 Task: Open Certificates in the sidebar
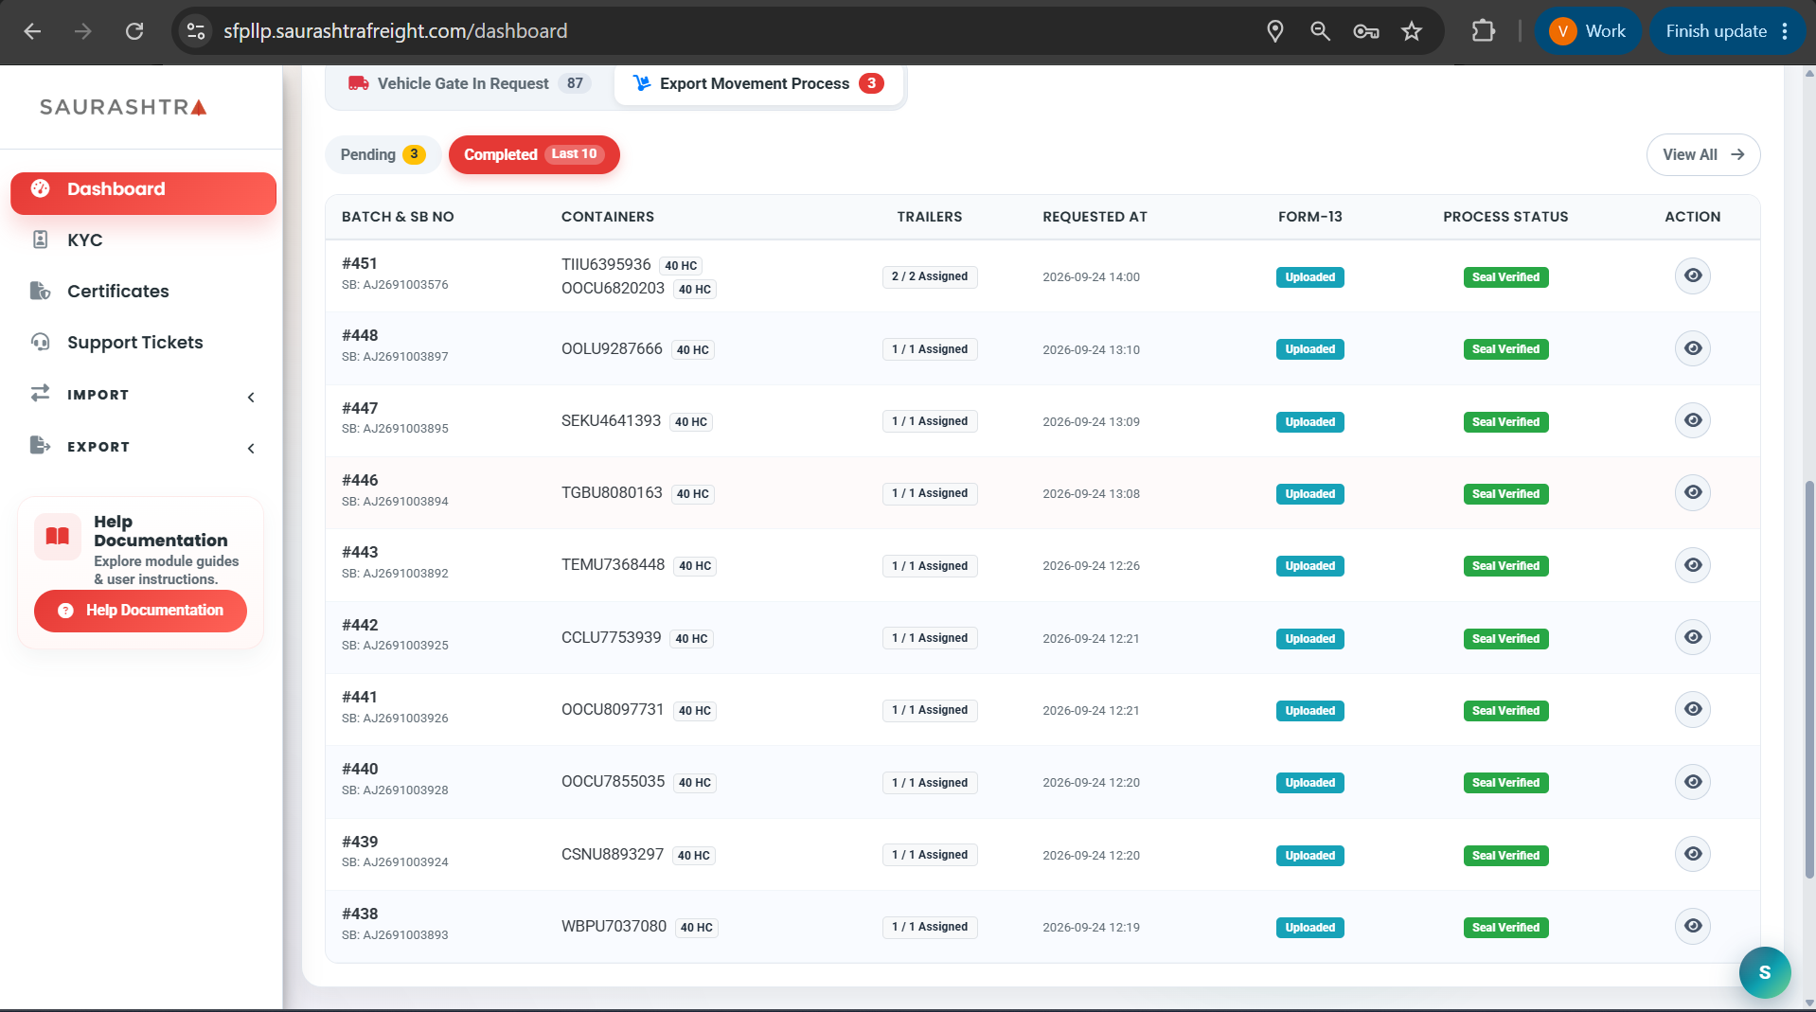point(143,292)
